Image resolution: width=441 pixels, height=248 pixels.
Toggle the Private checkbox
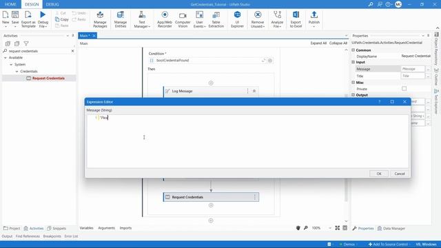[404, 89]
